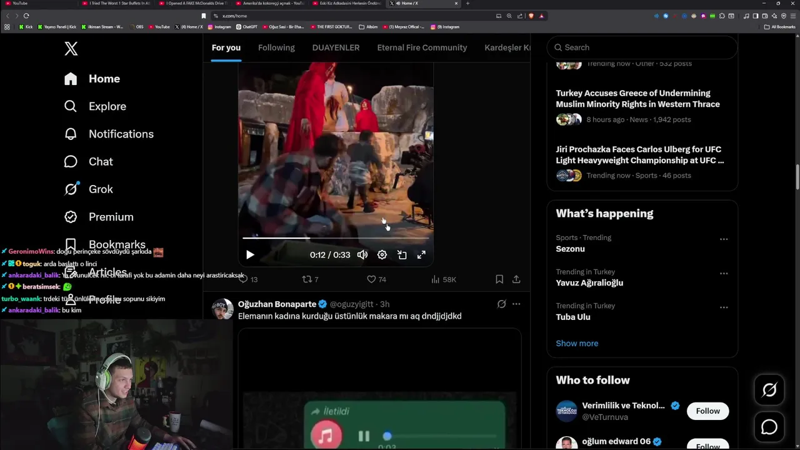The height and width of the screenshot is (450, 800).
Task: Open the ChatGPT bookmark
Action: tap(247, 27)
